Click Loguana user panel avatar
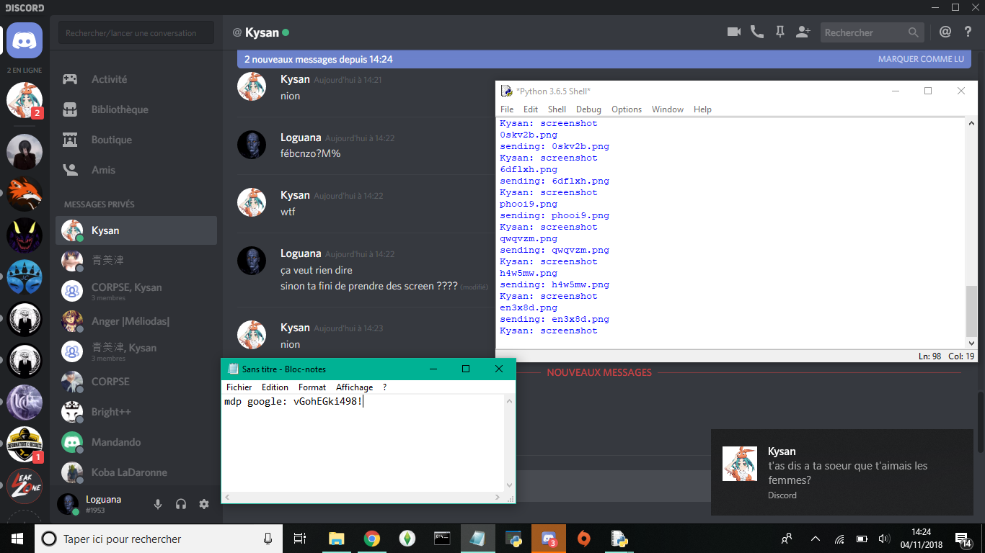 (68, 504)
